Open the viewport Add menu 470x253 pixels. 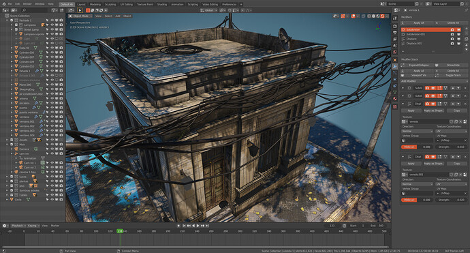tap(118, 16)
